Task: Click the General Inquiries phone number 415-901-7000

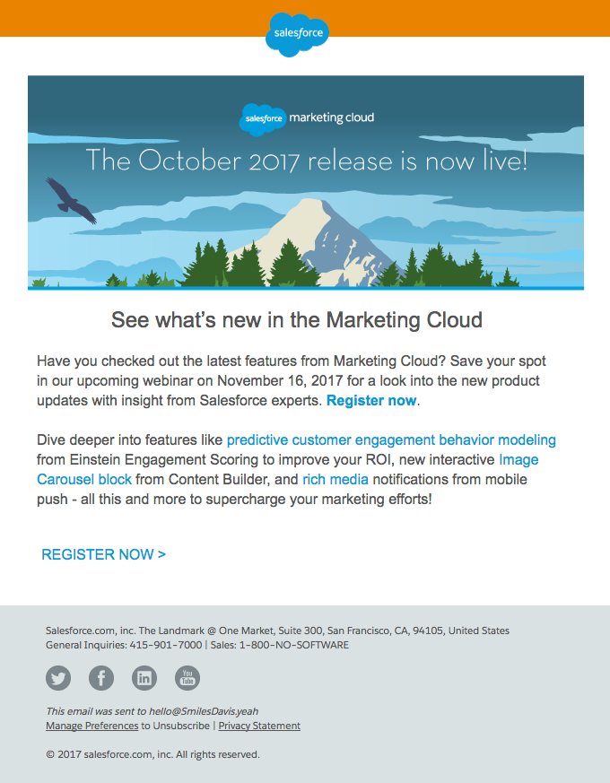Action: (167, 645)
